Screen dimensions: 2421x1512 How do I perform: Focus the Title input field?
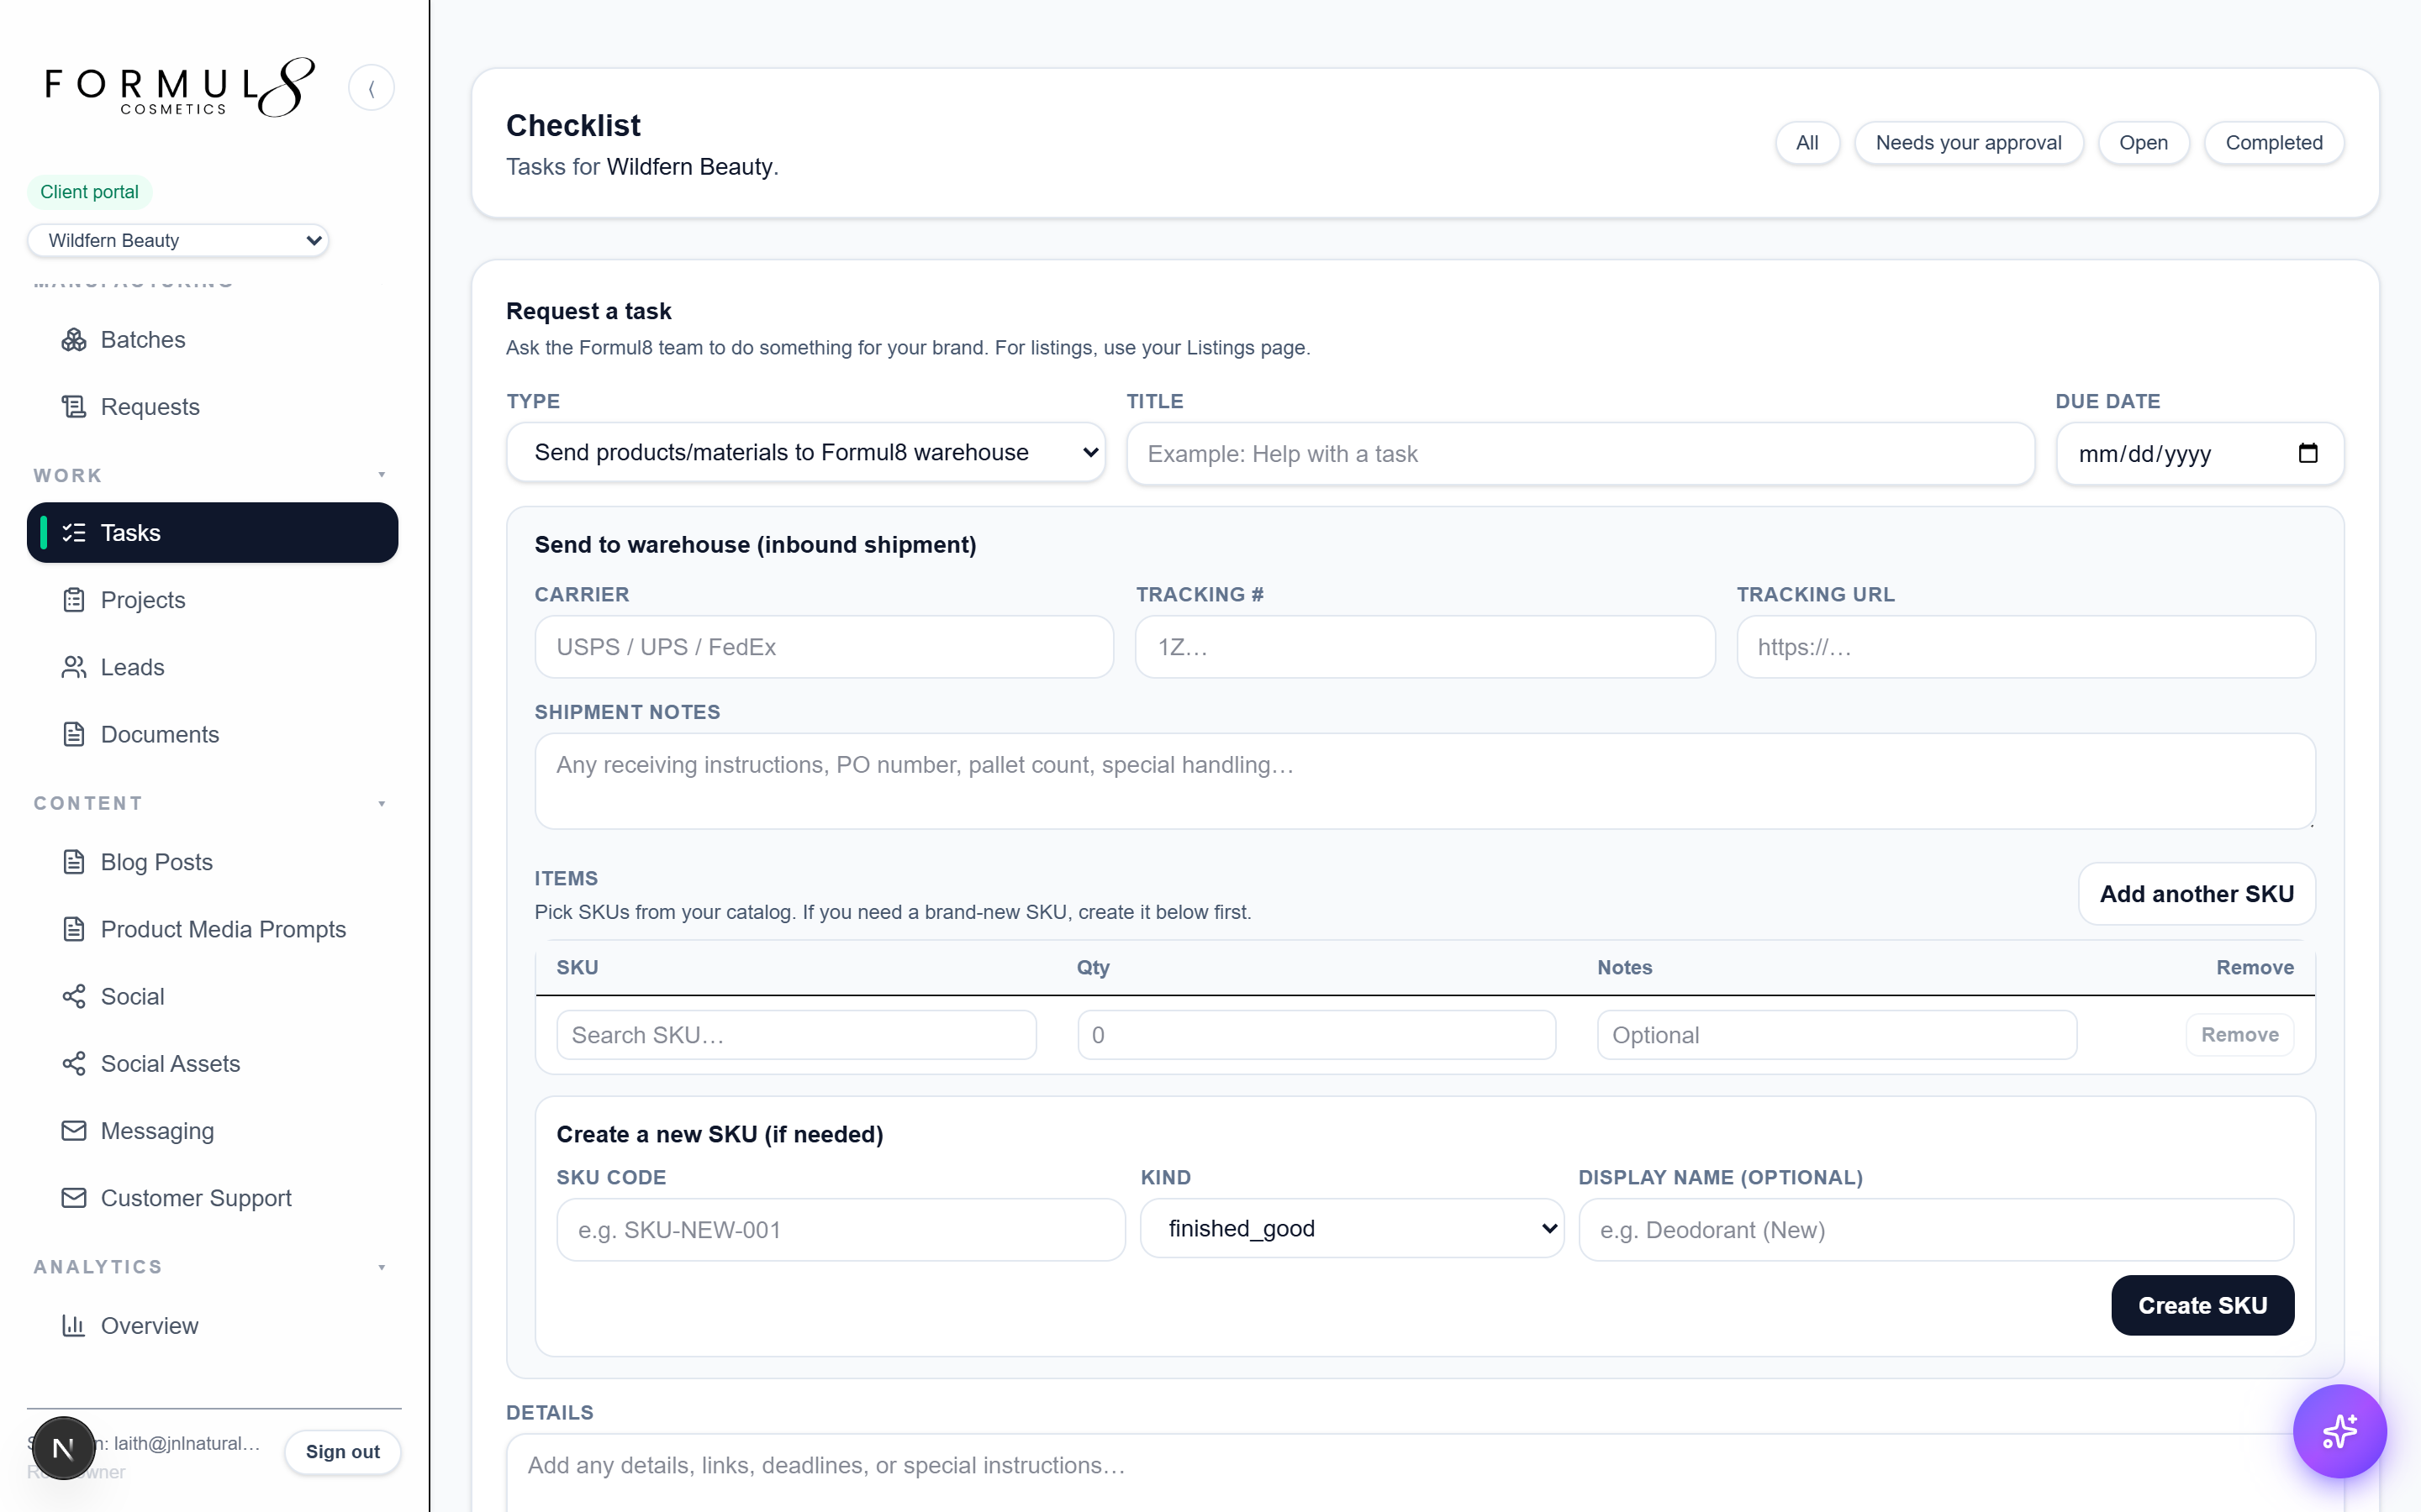coord(1580,454)
